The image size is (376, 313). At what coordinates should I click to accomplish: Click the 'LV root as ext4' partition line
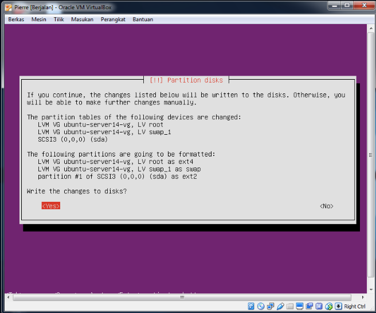point(115,162)
